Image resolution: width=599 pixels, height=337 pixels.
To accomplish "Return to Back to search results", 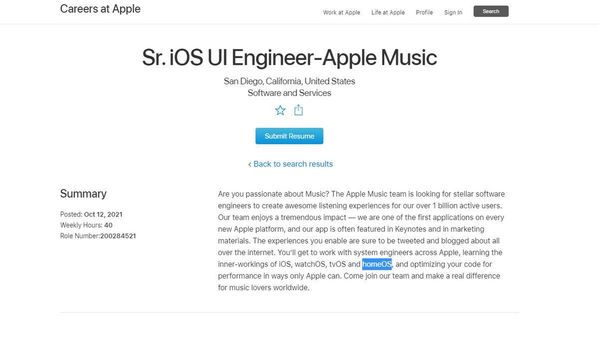I will pyautogui.click(x=293, y=164).
